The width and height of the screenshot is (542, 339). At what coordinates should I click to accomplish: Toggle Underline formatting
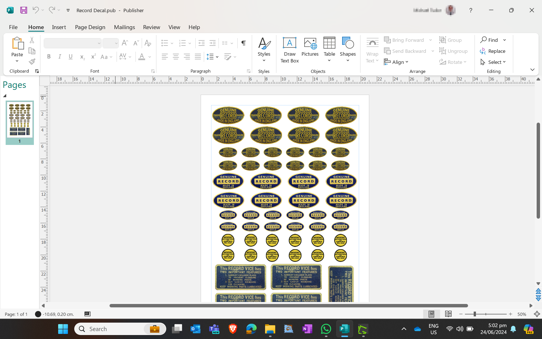71,57
